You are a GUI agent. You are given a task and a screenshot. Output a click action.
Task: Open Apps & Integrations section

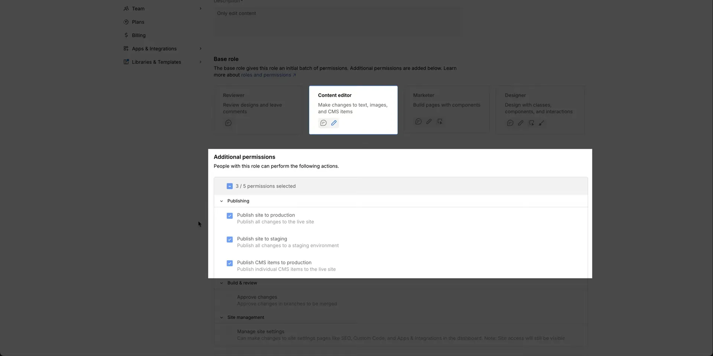(x=163, y=49)
